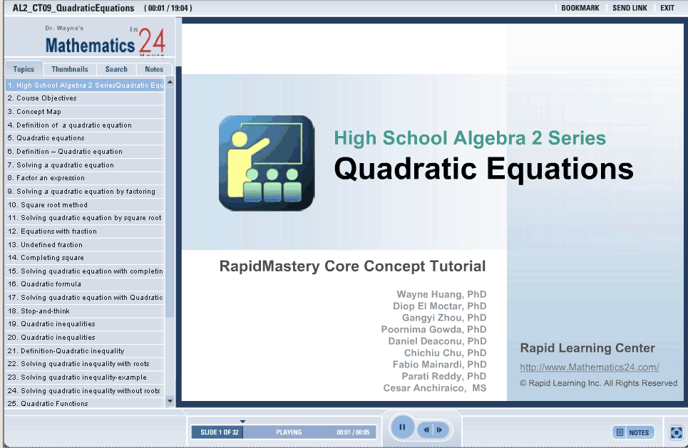Open the slide Notes button

(x=633, y=432)
